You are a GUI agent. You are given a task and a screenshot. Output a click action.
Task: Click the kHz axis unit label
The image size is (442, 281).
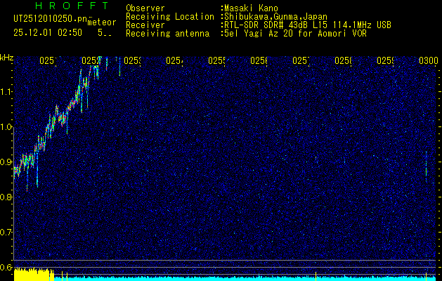pyautogui.click(x=6, y=58)
